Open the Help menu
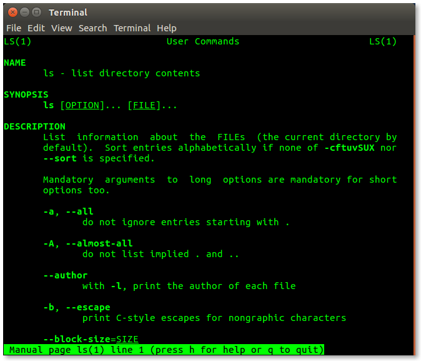This screenshot has width=421, height=361. click(167, 28)
